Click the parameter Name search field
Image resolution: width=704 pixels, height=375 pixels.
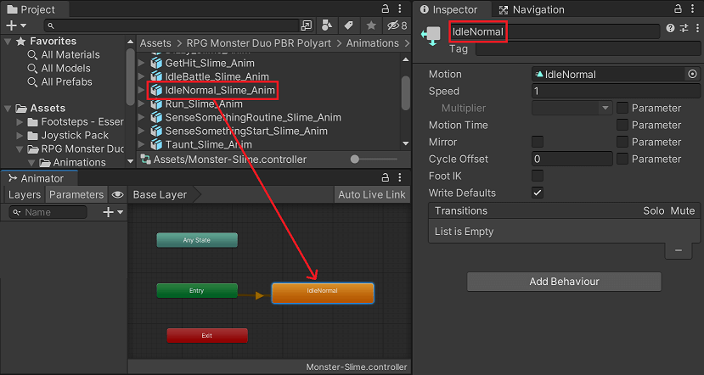pyautogui.click(x=48, y=212)
